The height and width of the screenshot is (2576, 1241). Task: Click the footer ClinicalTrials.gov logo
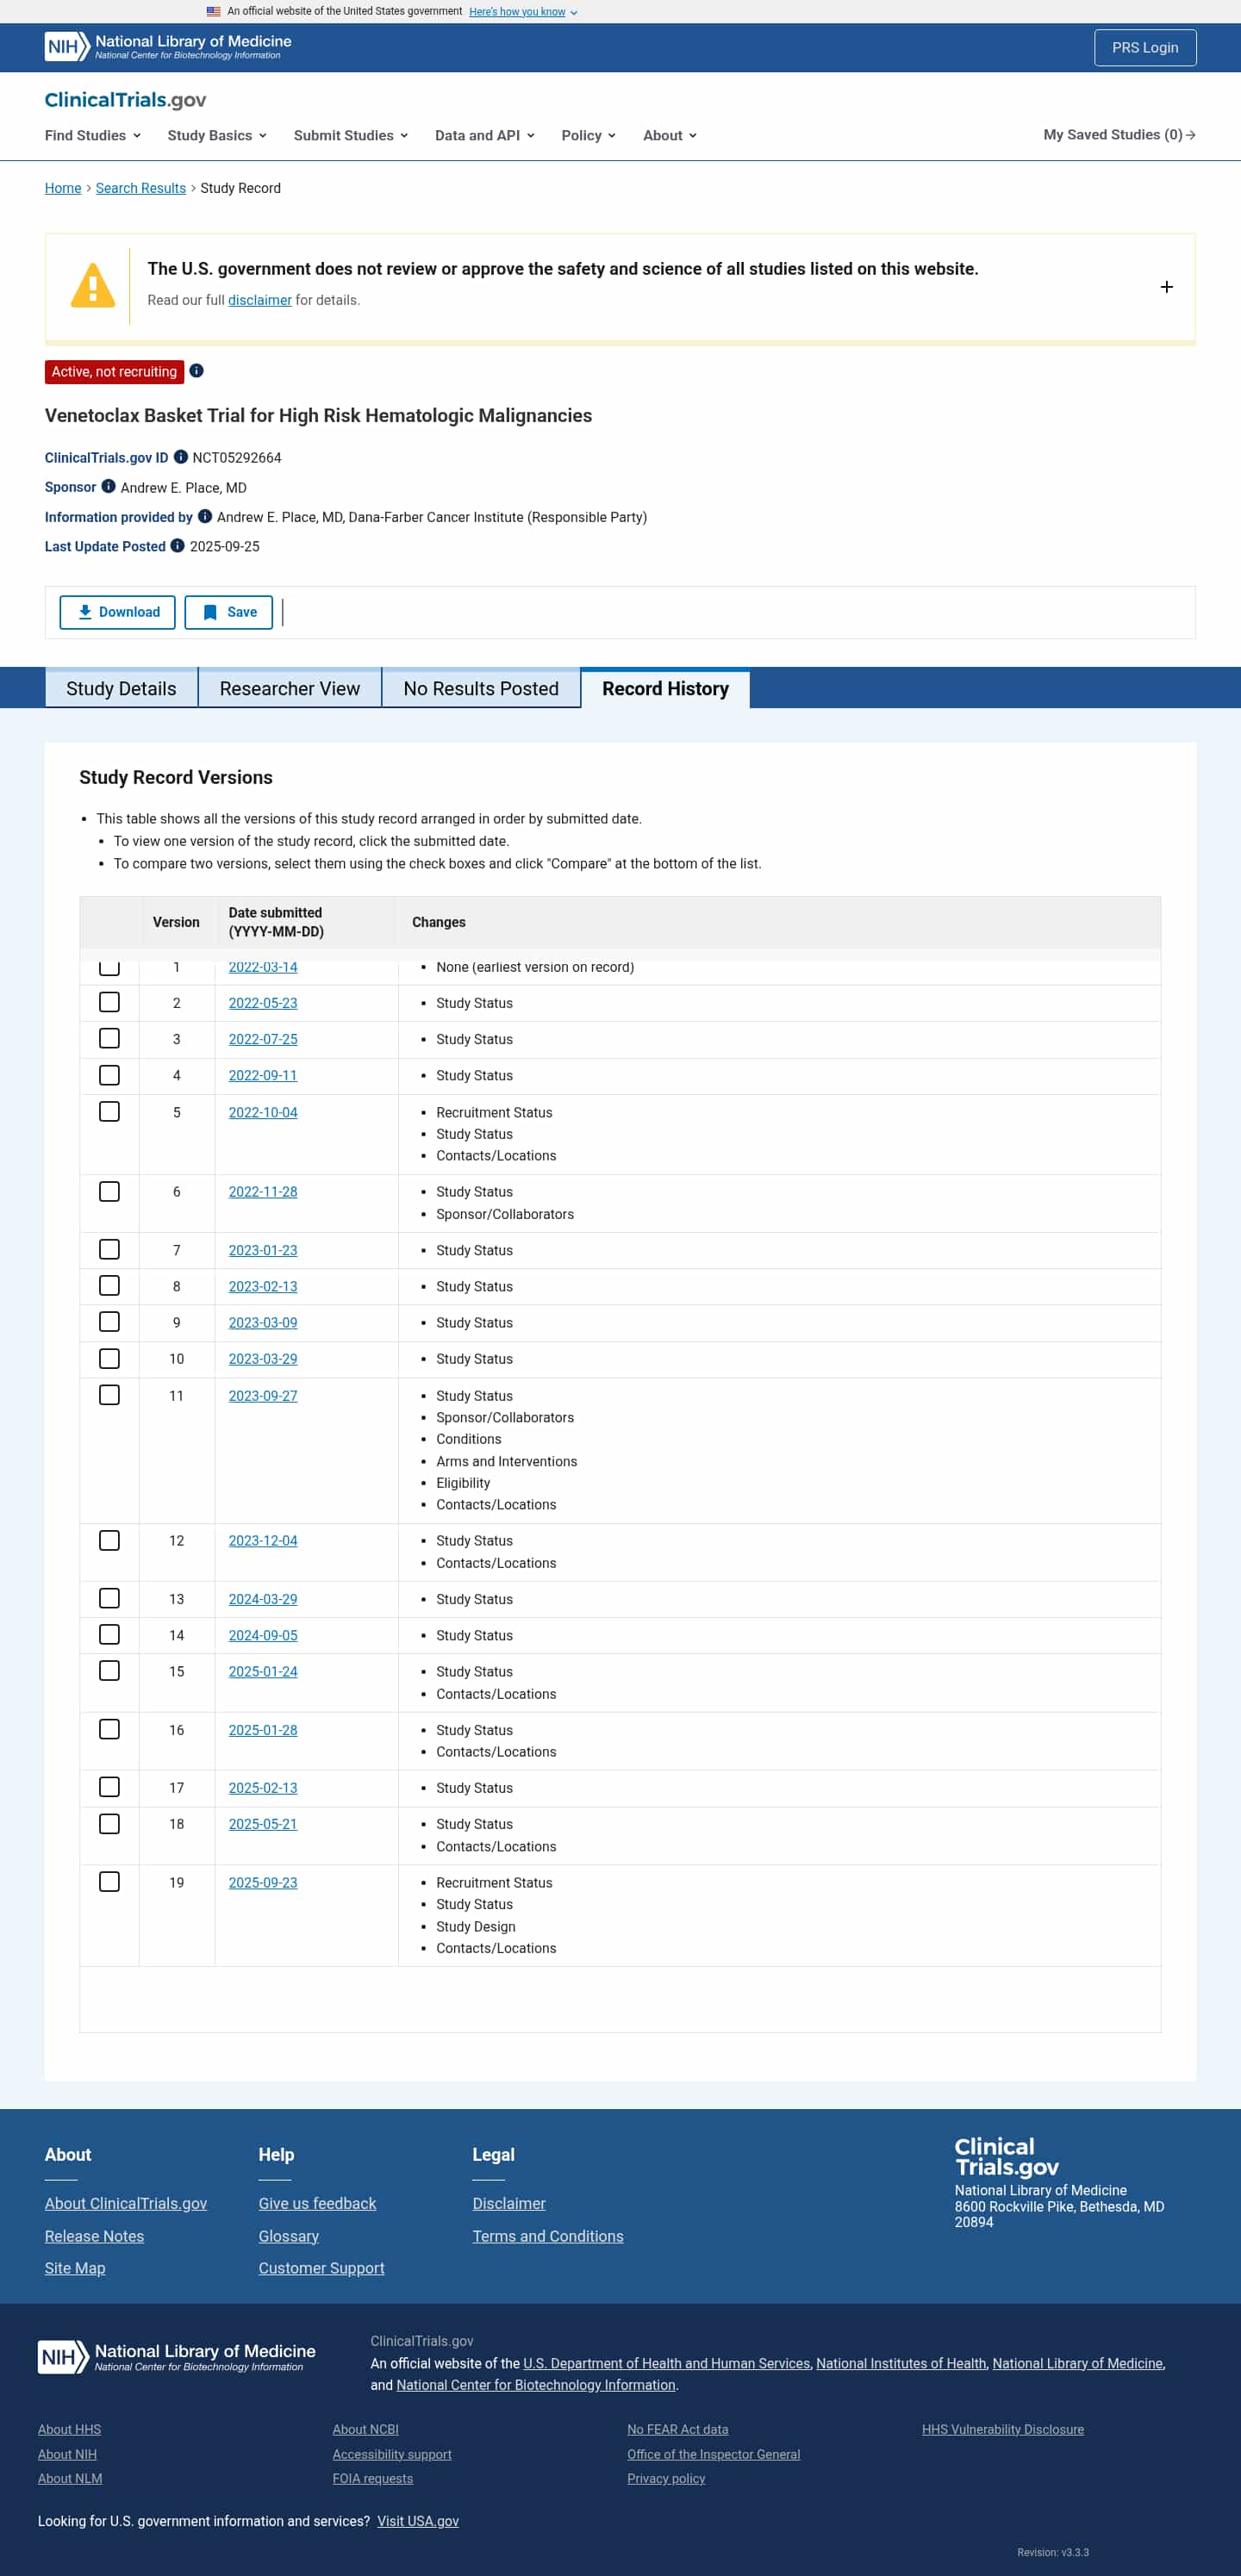pos(1006,2157)
